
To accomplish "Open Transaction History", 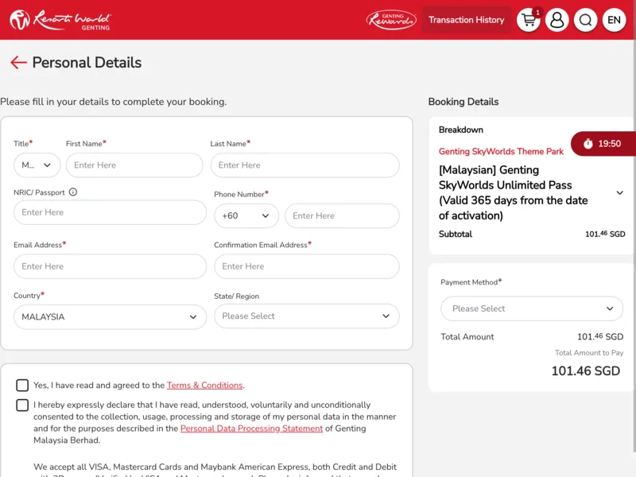I will tap(466, 20).
